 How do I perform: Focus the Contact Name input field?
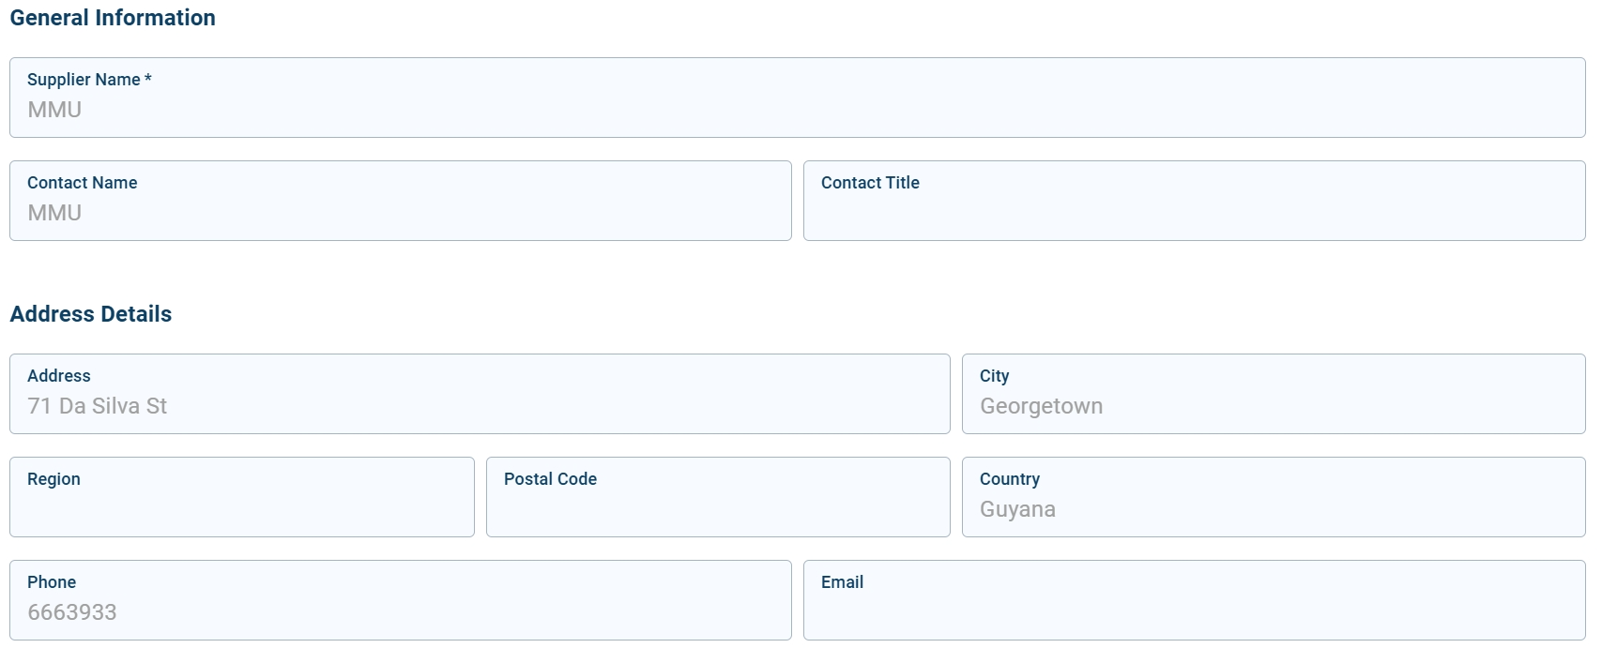point(401,213)
